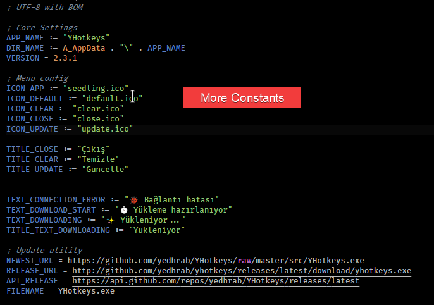Click the ICON_CLOSE variable name
This screenshot has height=305, width=434.
coord(30,119)
